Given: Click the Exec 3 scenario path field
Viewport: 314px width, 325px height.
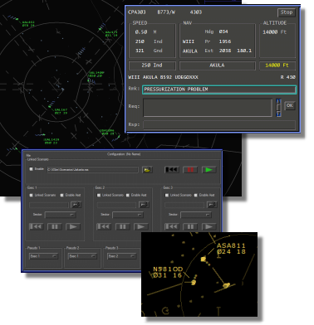Looking at the screenshot, I should click(x=184, y=205).
